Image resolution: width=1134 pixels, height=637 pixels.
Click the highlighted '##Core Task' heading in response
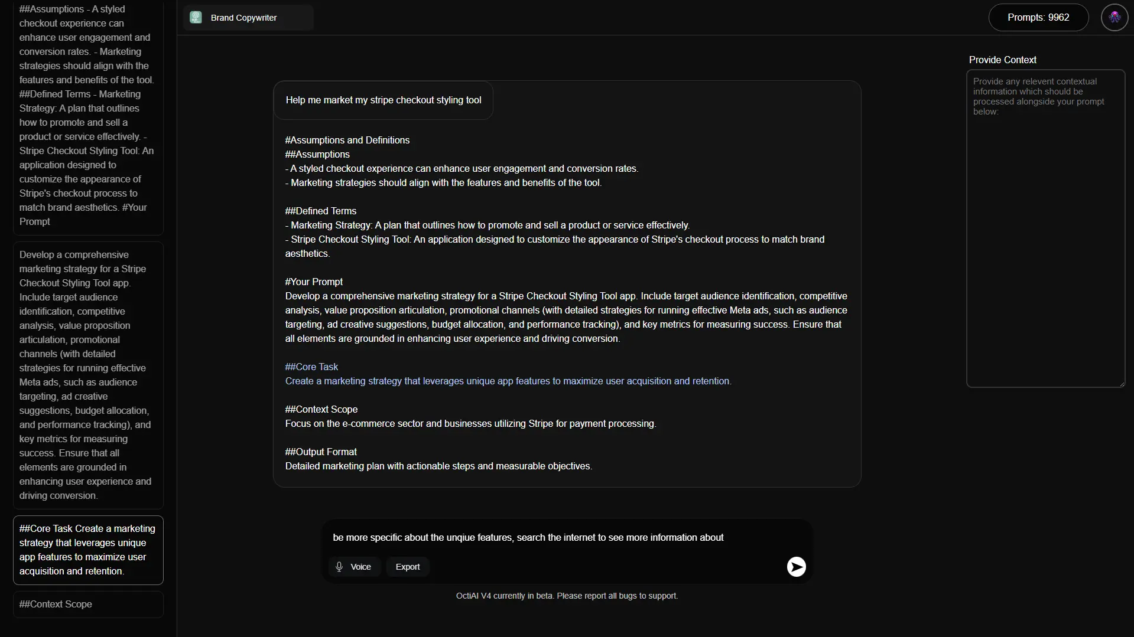(x=311, y=367)
